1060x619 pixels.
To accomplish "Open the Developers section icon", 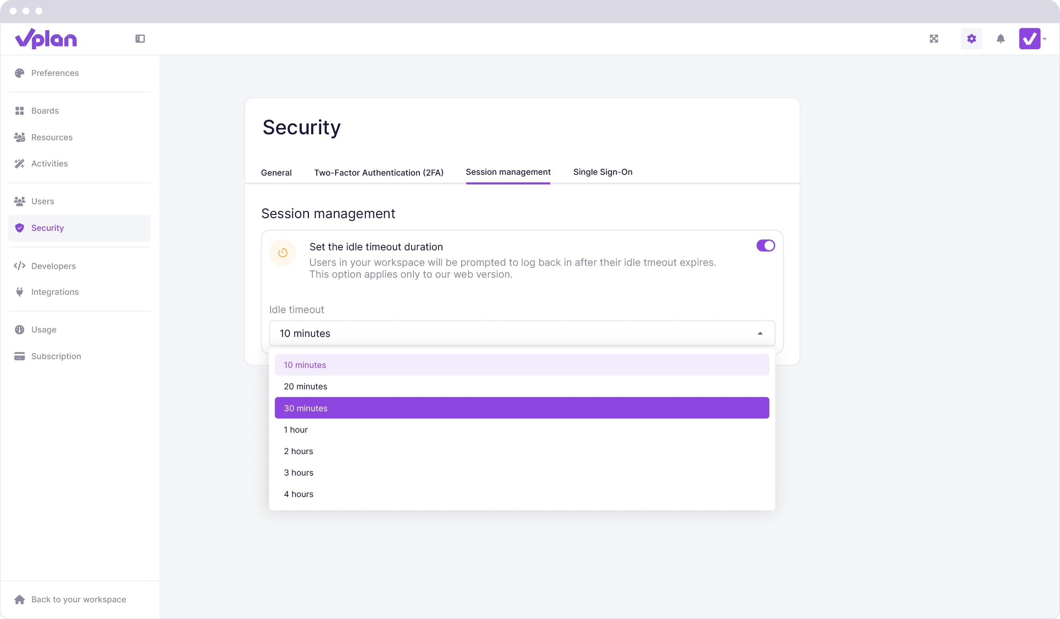I will [19, 265].
